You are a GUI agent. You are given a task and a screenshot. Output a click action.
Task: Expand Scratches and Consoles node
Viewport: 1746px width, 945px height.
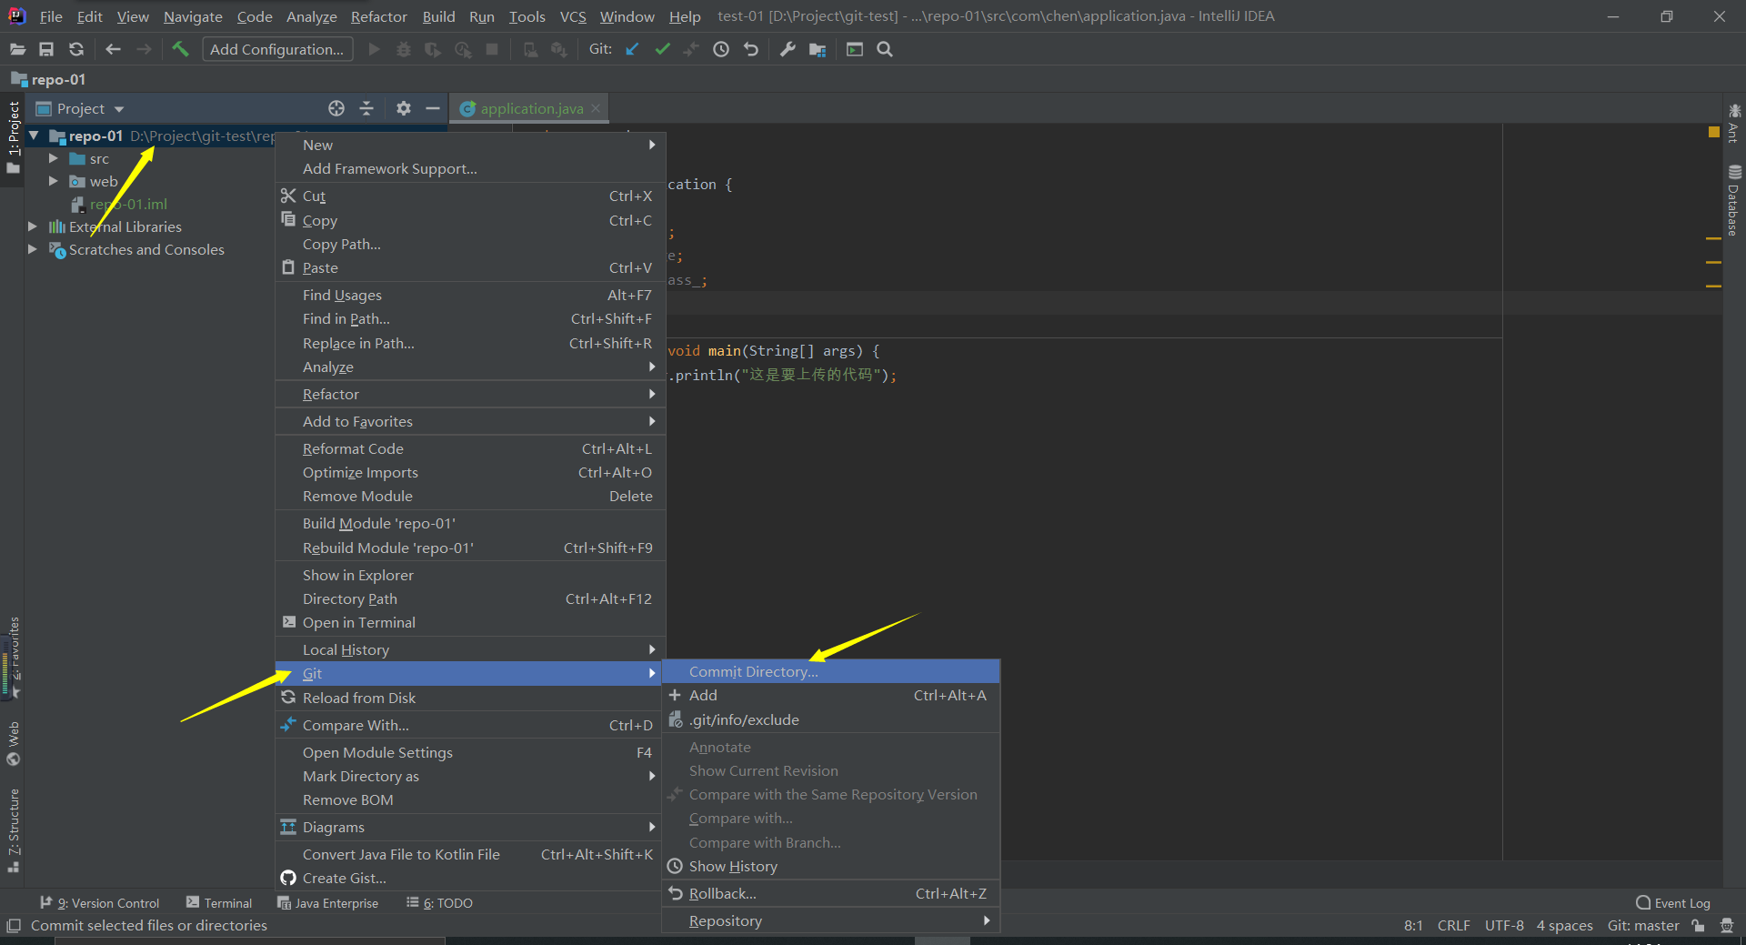[33, 249]
